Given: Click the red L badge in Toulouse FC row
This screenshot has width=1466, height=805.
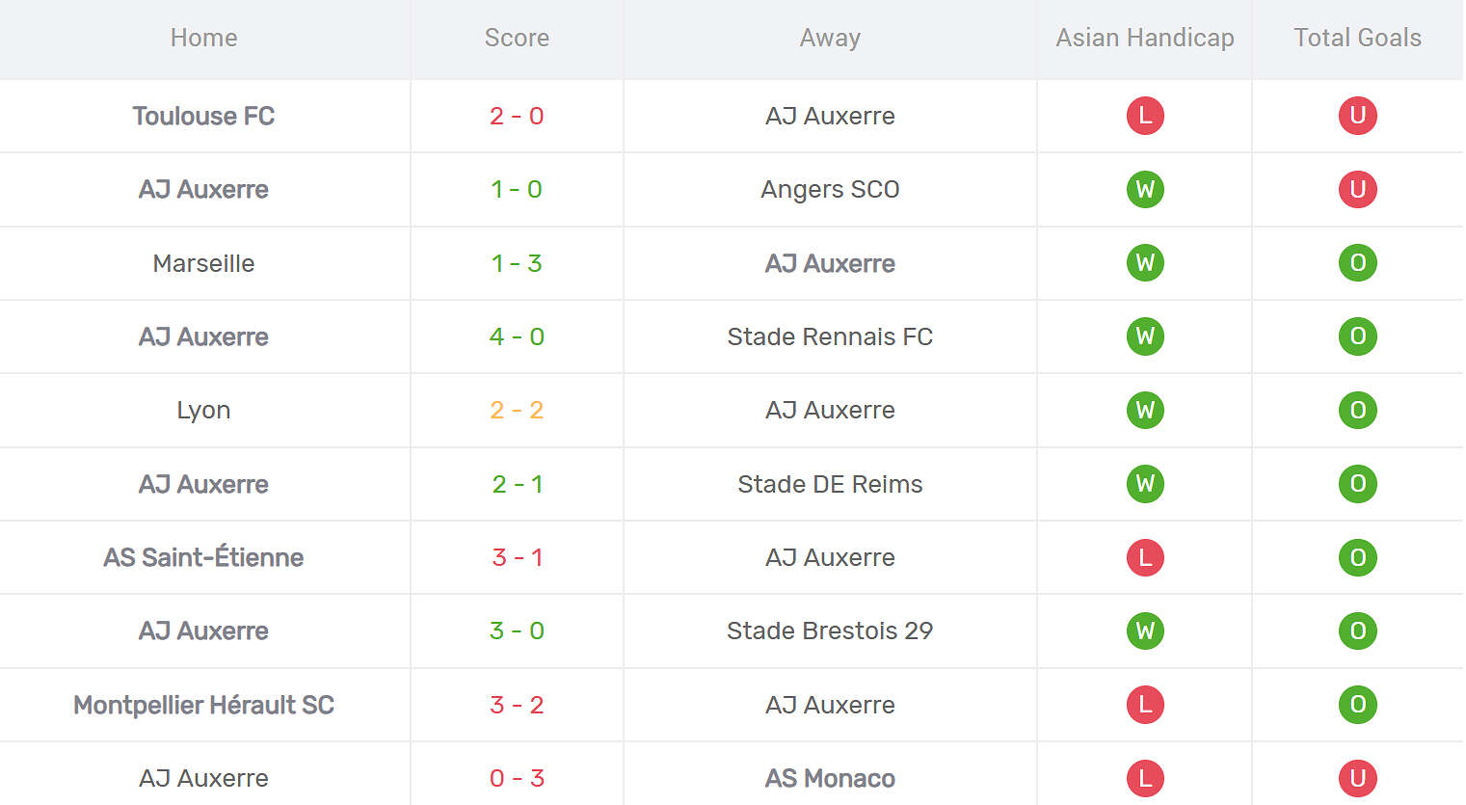Looking at the screenshot, I should coord(1145,116).
